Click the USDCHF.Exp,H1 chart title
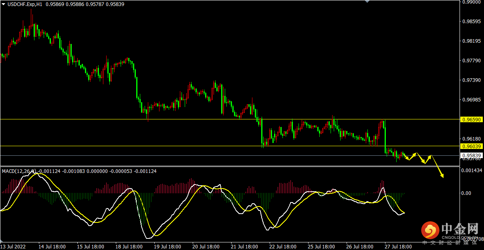This screenshot has width=484, height=250. (x=25, y=4)
